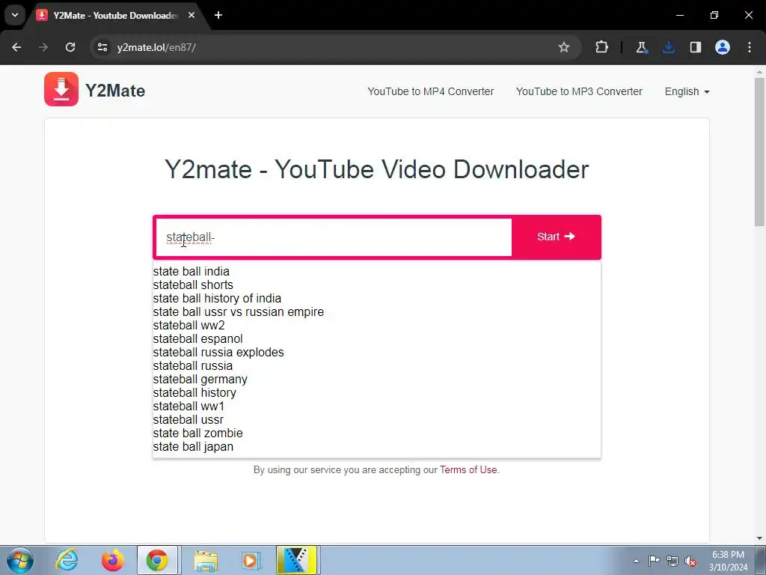Image resolution: width=766 pixels, height=575 pixels.
Task: Click the Y2Mate brand name text
Action: 115,91
